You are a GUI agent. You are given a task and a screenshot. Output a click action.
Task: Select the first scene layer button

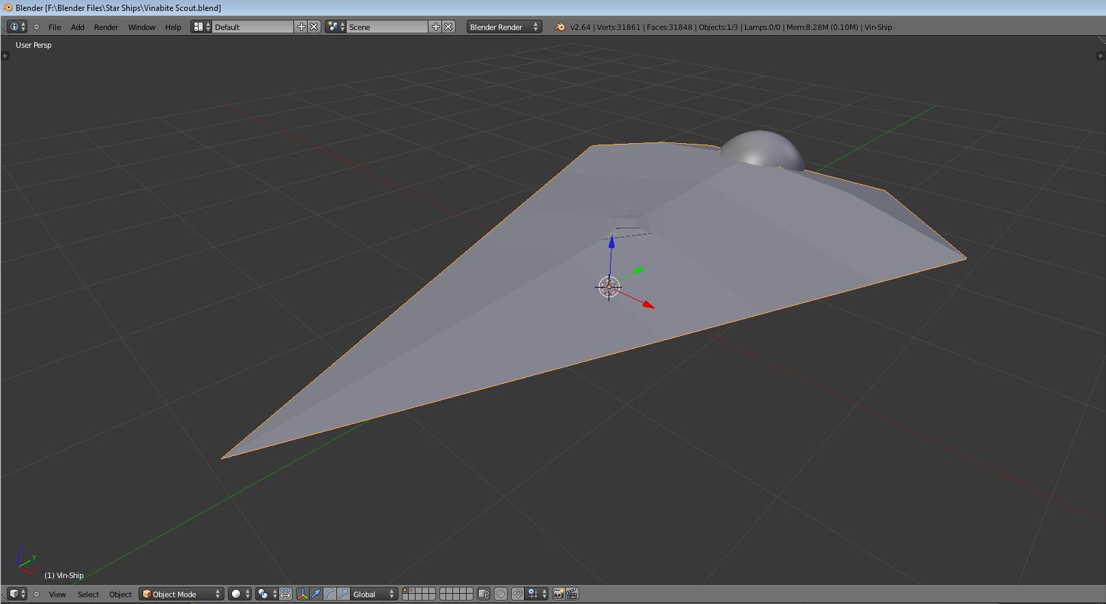[405, 591]
